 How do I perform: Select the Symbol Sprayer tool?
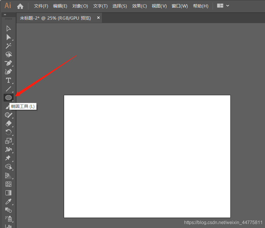click(8, 219)
